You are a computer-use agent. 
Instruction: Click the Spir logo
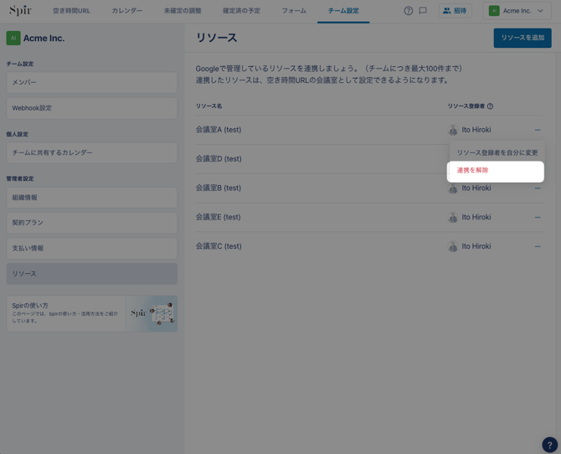20,10
